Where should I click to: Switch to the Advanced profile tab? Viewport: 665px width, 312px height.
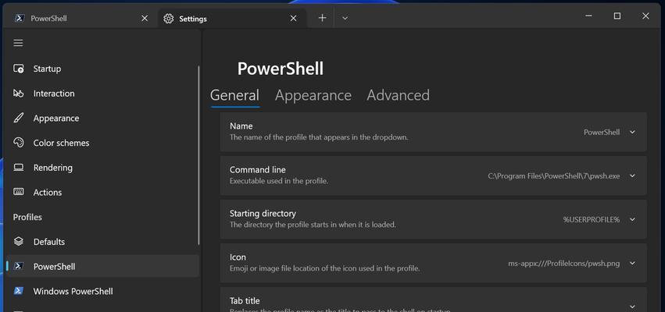[398, 95]
